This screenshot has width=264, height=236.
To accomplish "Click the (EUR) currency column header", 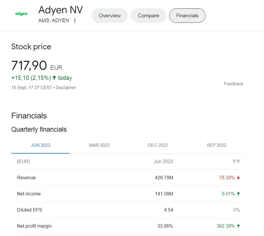I will pos(24,161).
